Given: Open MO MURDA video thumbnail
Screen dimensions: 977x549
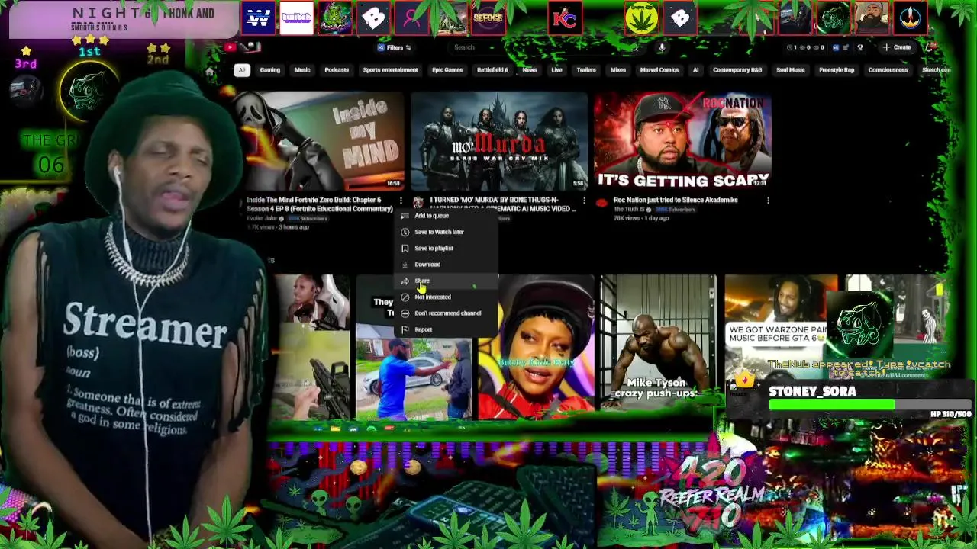Looking at the screenshot, I should pyautogui.click(x=499, y=142).
